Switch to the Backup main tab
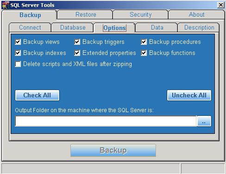Image resolution: width=226 pixels, height=174 pixels. pos(30,15)
